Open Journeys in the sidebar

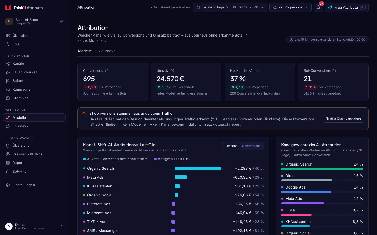click(35, 126)
